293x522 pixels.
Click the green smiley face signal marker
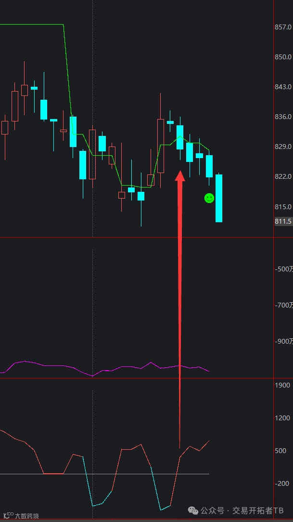pyautogui.click(x=209, y=199)
